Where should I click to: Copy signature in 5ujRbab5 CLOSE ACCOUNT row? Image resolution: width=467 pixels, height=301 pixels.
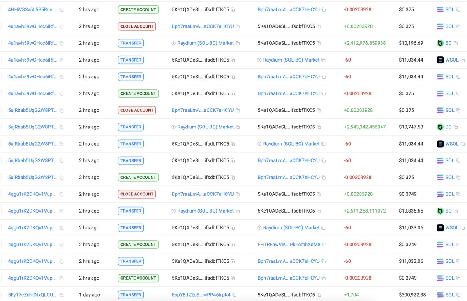click(x=62, y=111)
